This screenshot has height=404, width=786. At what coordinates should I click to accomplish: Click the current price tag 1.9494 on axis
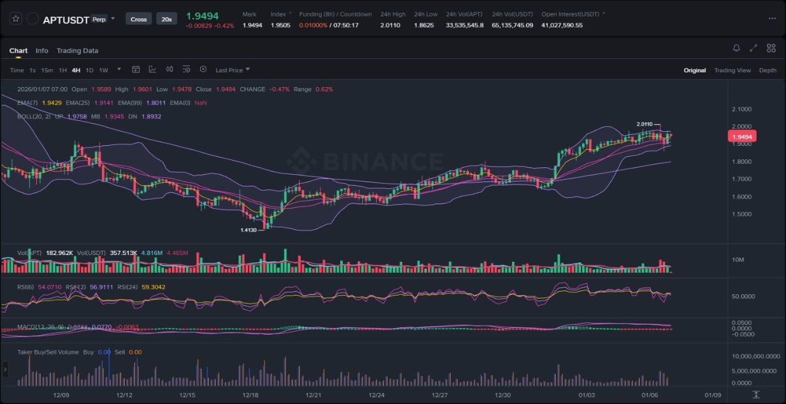pyautogui.click(x=742, y=137)
